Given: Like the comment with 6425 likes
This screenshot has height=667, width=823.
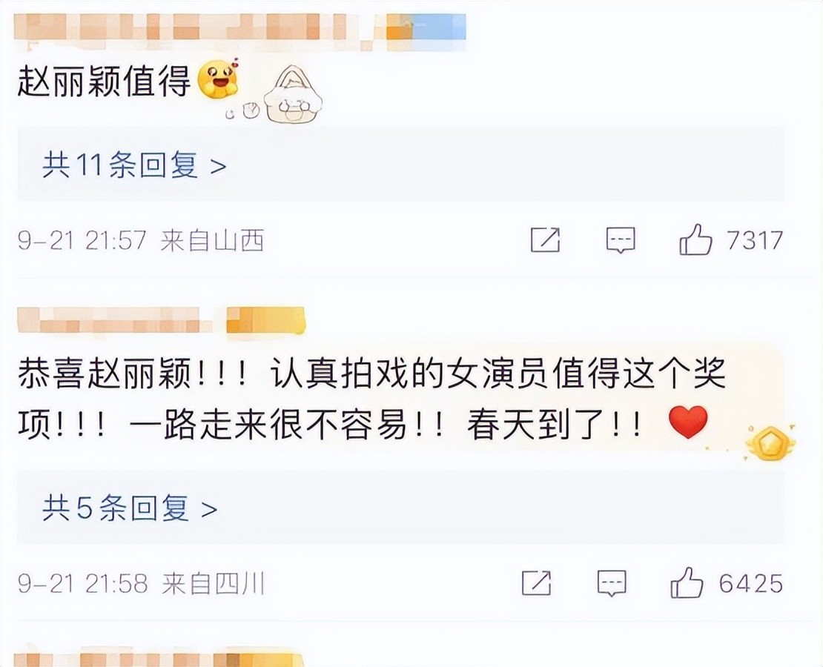Looking at the screenshot, I should 687,583.
